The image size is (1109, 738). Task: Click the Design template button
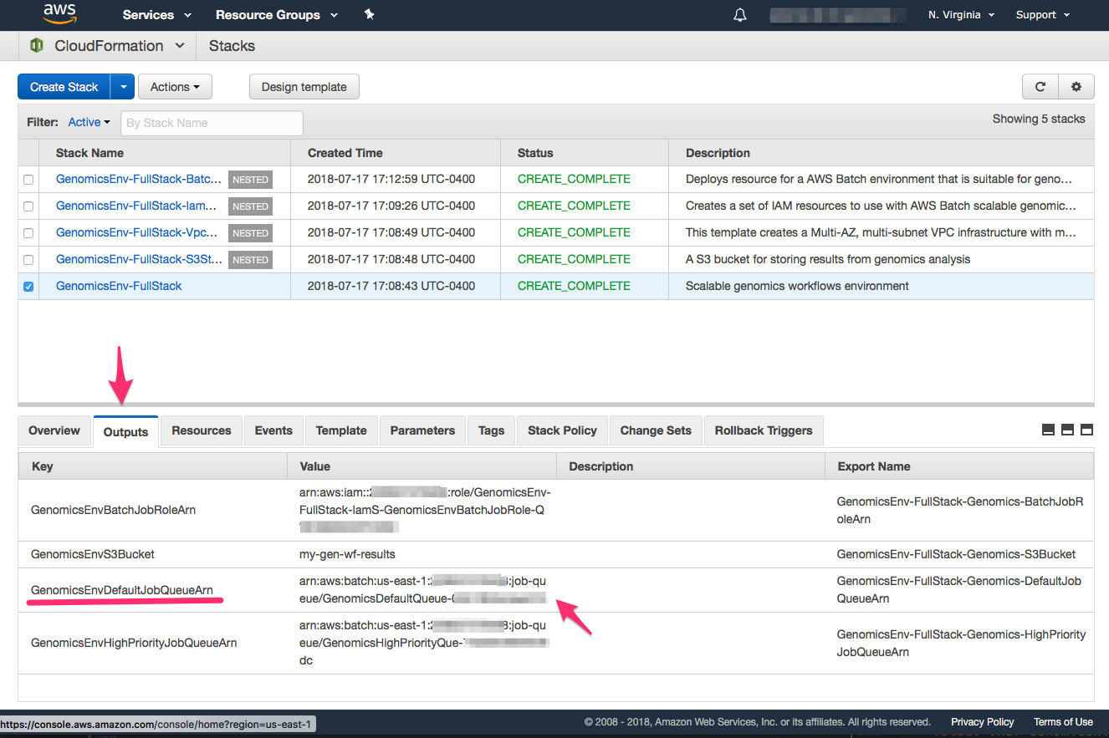(x=304, y=87)
